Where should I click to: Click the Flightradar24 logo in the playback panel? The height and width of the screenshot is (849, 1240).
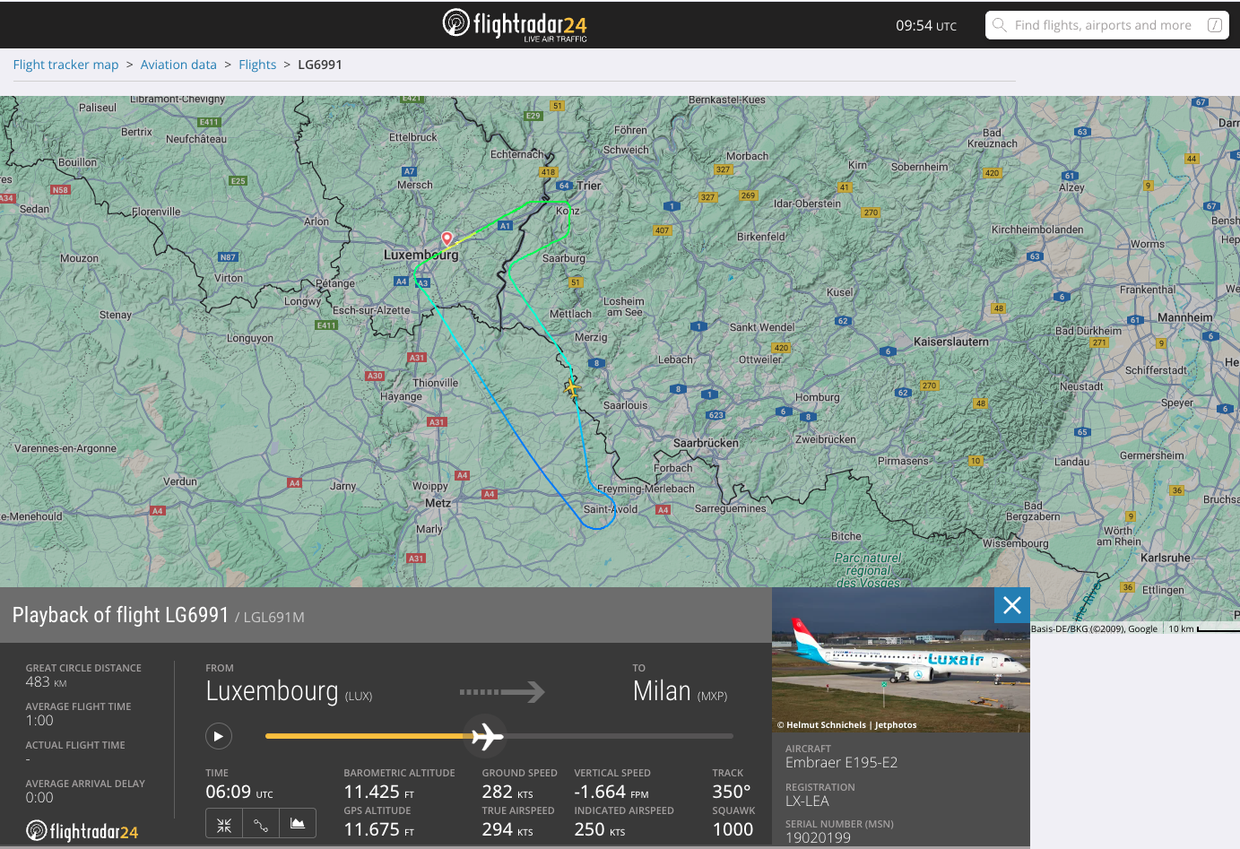82,831
